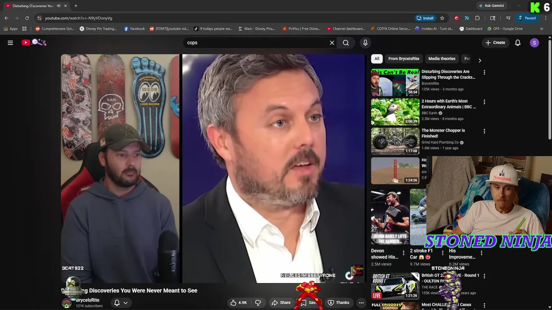Viewport: 552px width, 310px height.
Task: Click the Thanks button
Action: click(x=339, y=303)
